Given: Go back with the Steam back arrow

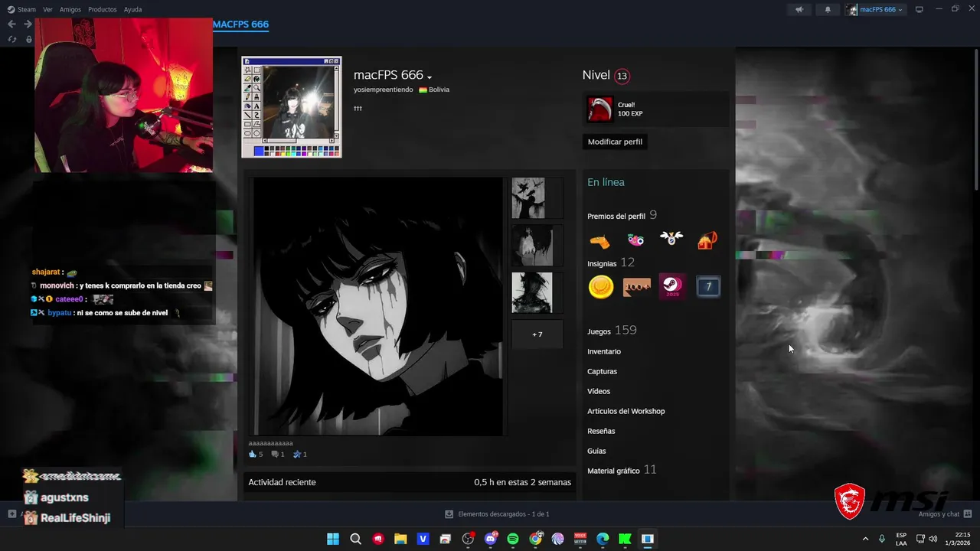Looking at the screenshot, I should pyautogui.click(x=11, y=24).
